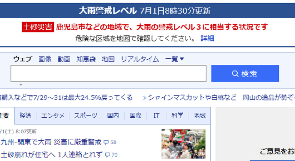Click the magnifier icon in search button
Viewport: 295px width, 161px height.
[x=235, y=73]
